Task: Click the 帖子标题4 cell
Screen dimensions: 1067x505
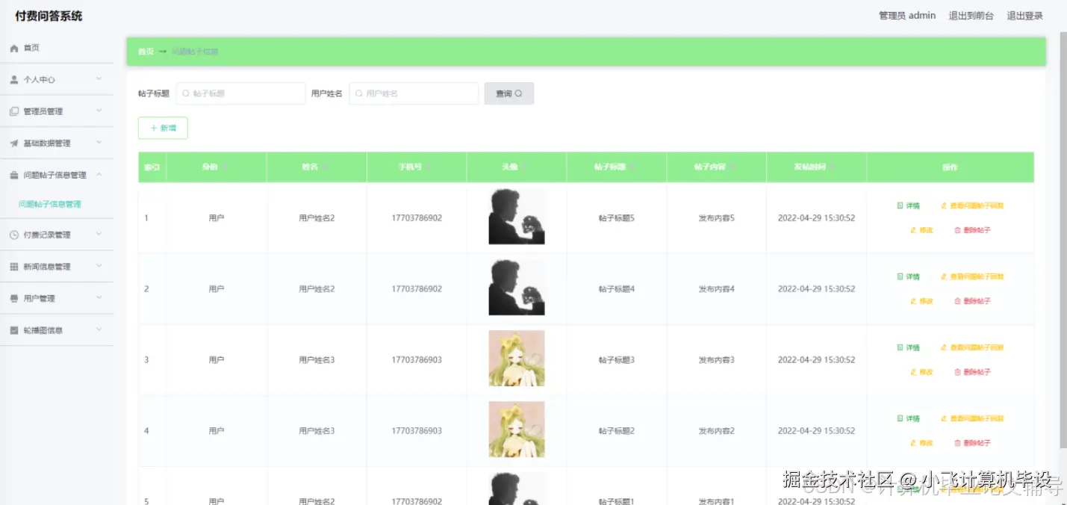Action: 617,289
